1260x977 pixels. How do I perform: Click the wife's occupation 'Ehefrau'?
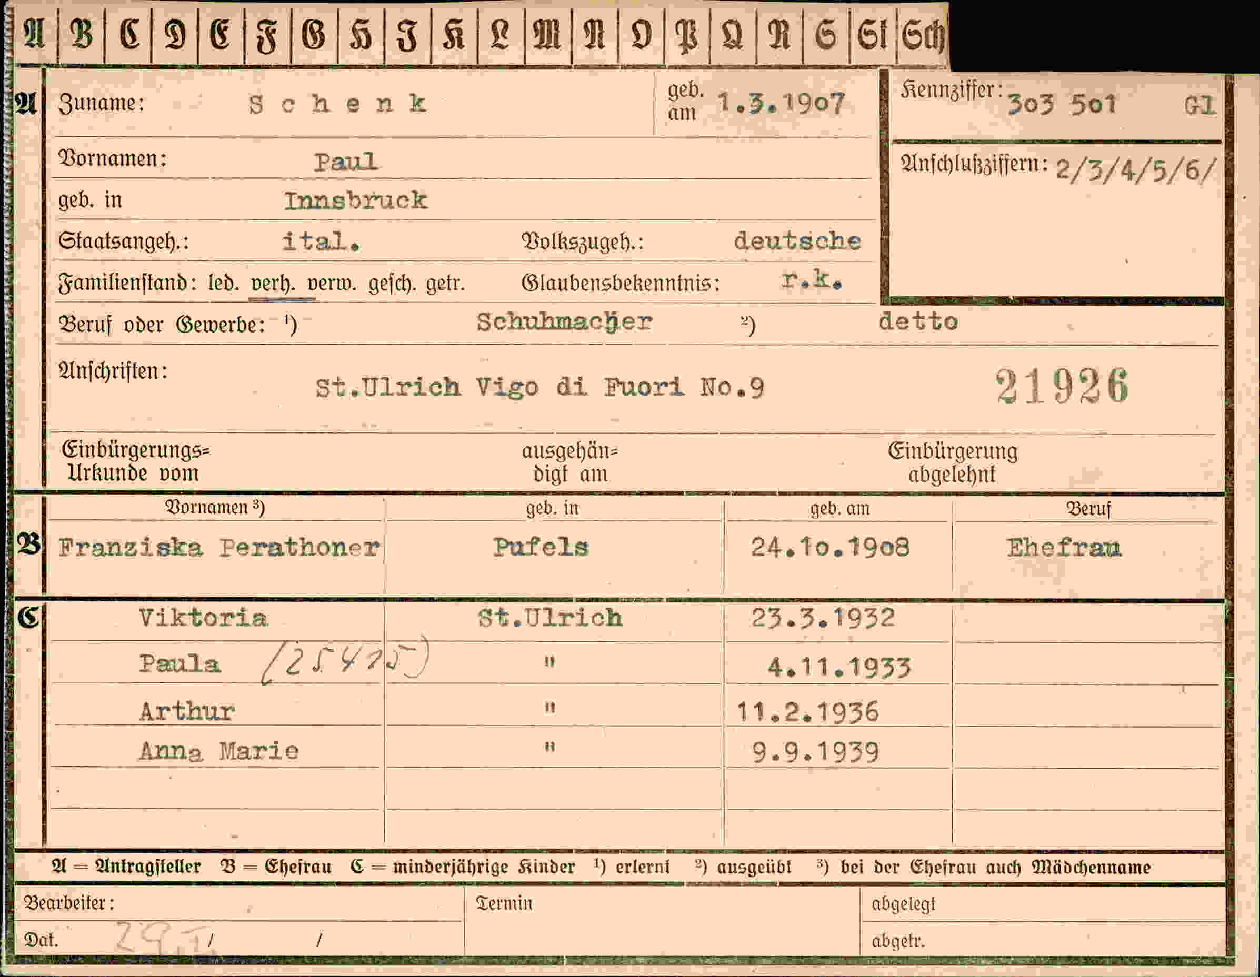1064,547
